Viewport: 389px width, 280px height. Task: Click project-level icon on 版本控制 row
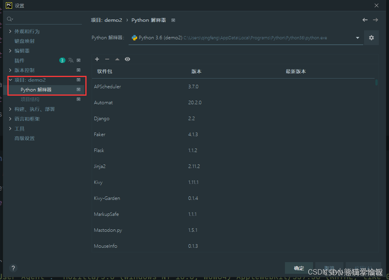pos(79,70)
